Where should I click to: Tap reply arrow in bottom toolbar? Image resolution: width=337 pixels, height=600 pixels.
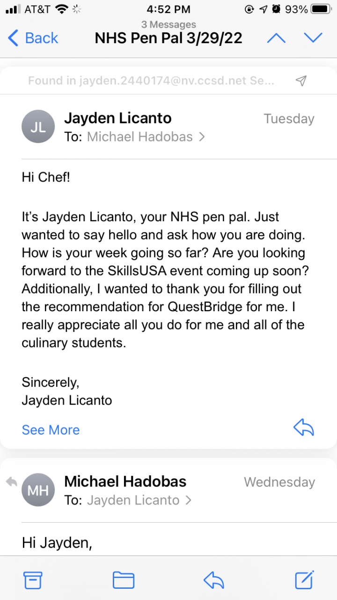pyautogui.click(x=213, y=580)
